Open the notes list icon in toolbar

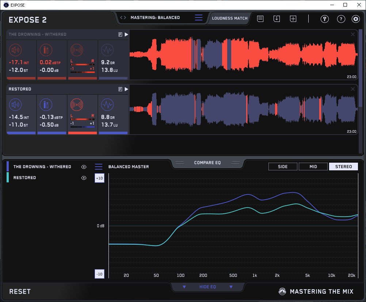(x=260, y=19)
